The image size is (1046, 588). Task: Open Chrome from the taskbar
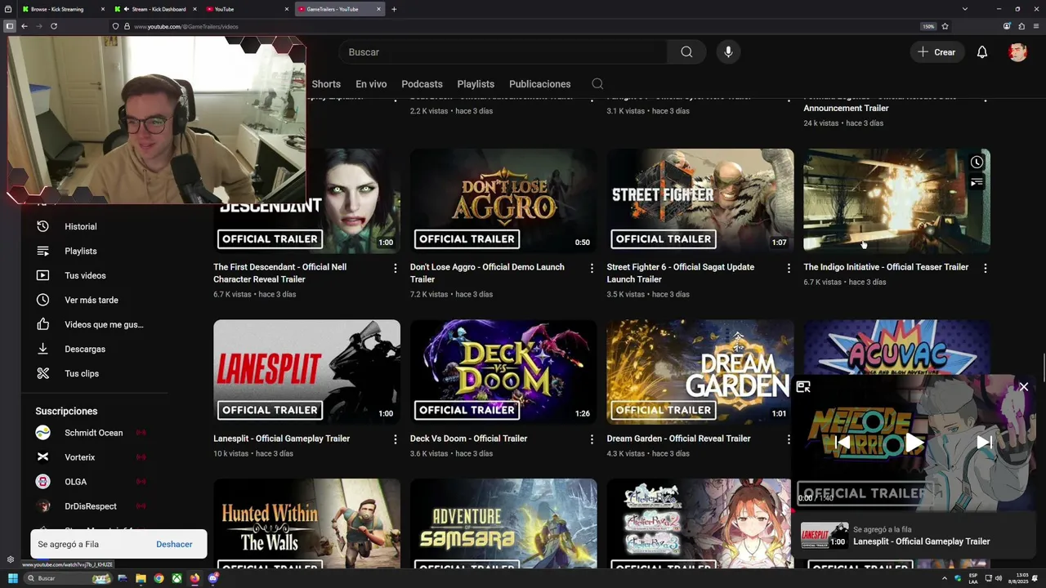coord(159,578)
